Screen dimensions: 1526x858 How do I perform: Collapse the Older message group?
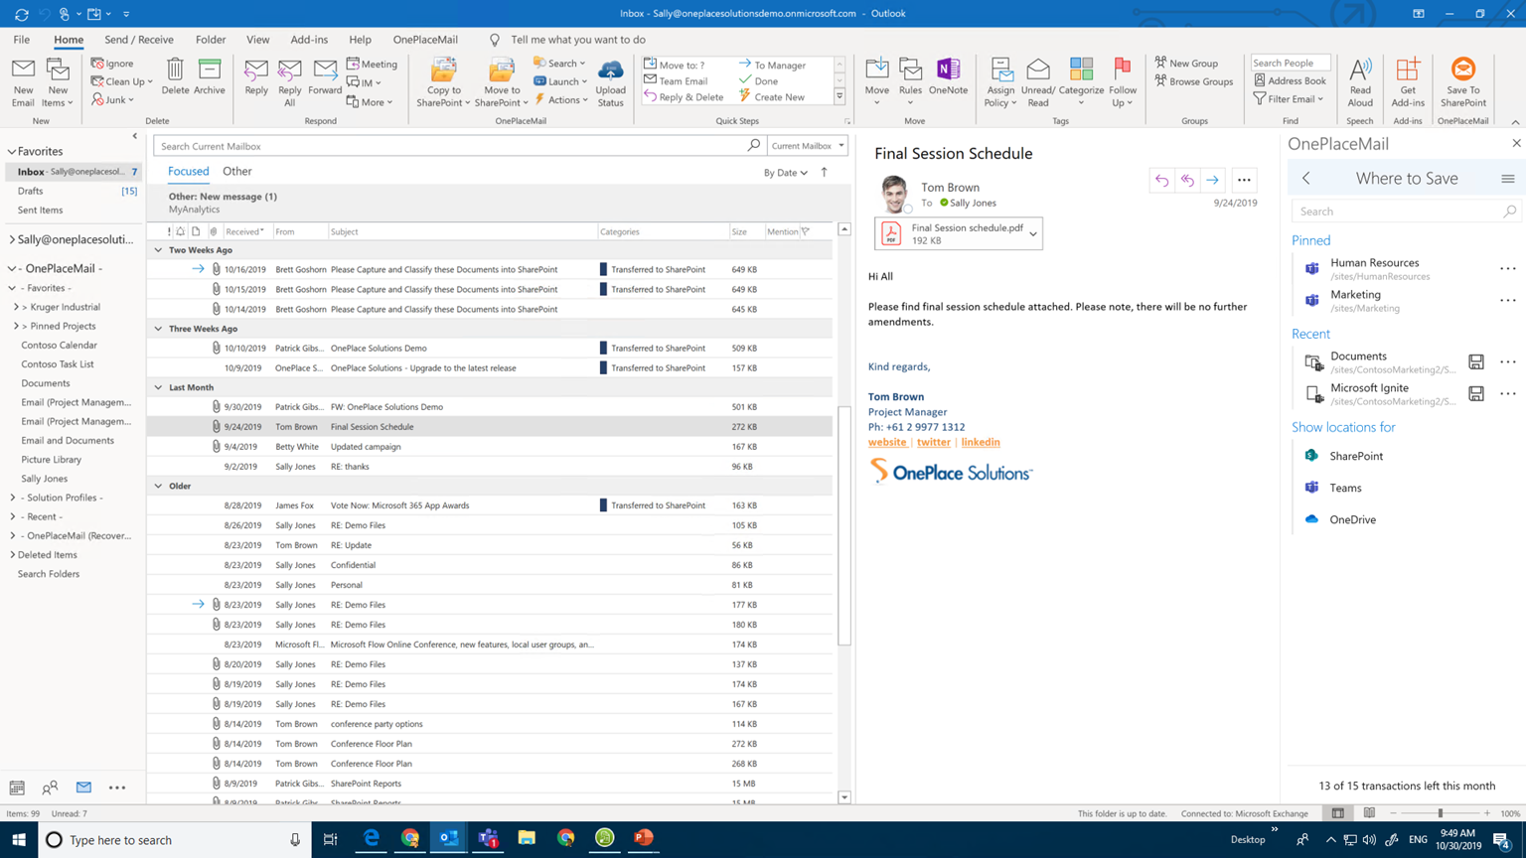pyautogui.click(x=158, y=486)
